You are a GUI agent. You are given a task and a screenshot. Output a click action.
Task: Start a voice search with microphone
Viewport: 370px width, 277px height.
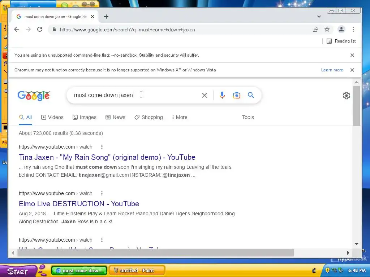pos(222,95)
